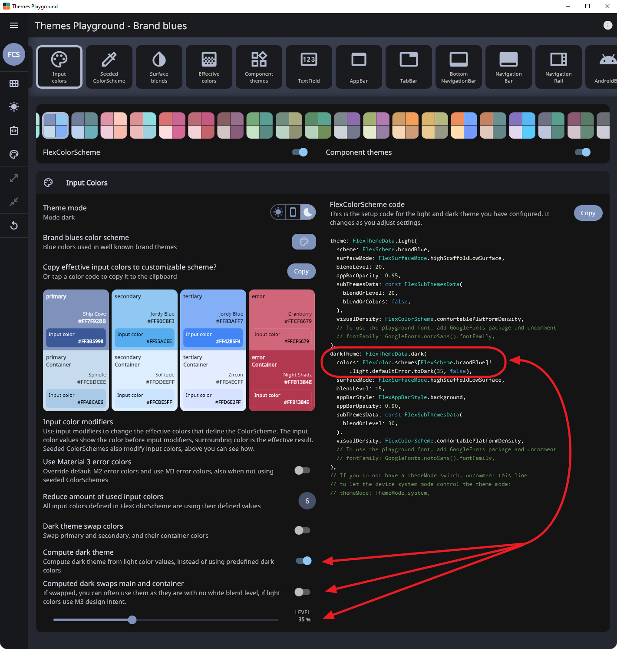Select the selected Brand blues scheme swatch

[x=56, y=125]
